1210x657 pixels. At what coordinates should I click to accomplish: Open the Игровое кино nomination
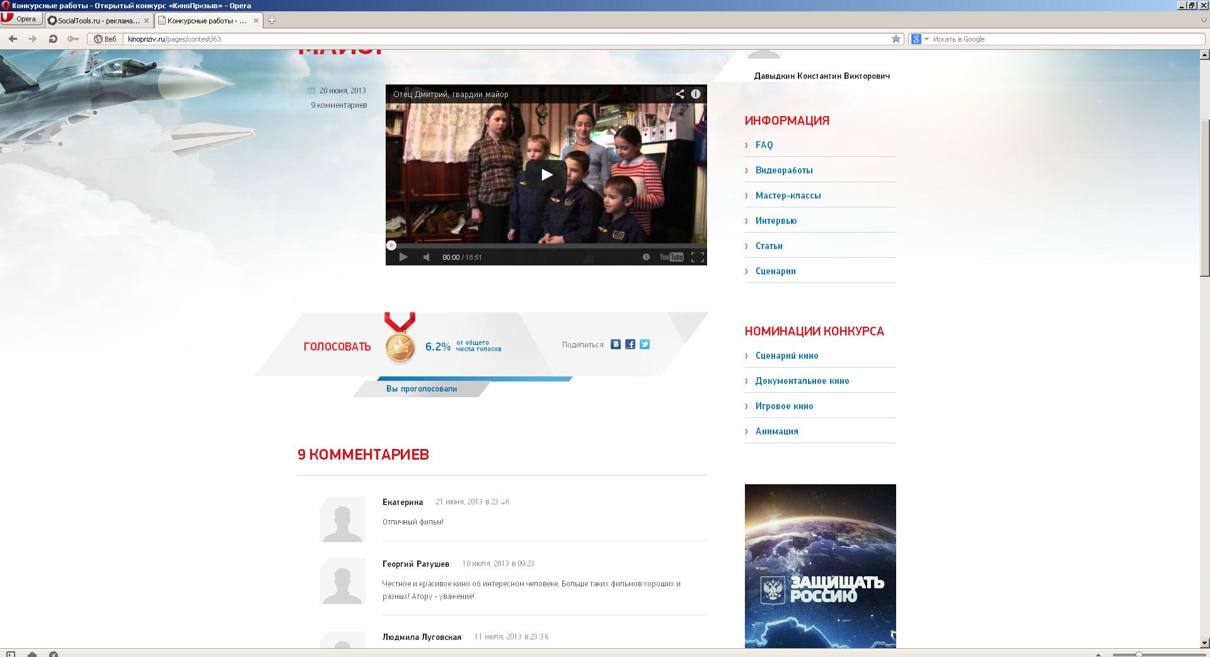coord(784,406)
